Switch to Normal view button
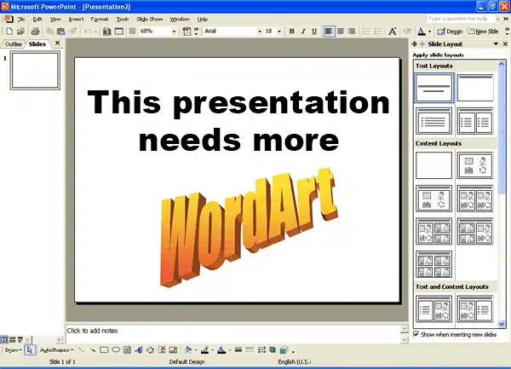This screenshot has width=511, height=369. click(x=4, y=340)
